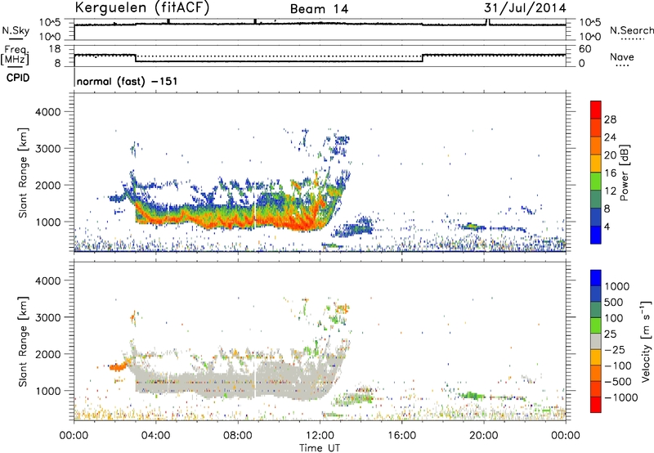654x453 pixels.
Task: Click the 'Freq. [MHz]' axis label
Action: click(15, 55)
